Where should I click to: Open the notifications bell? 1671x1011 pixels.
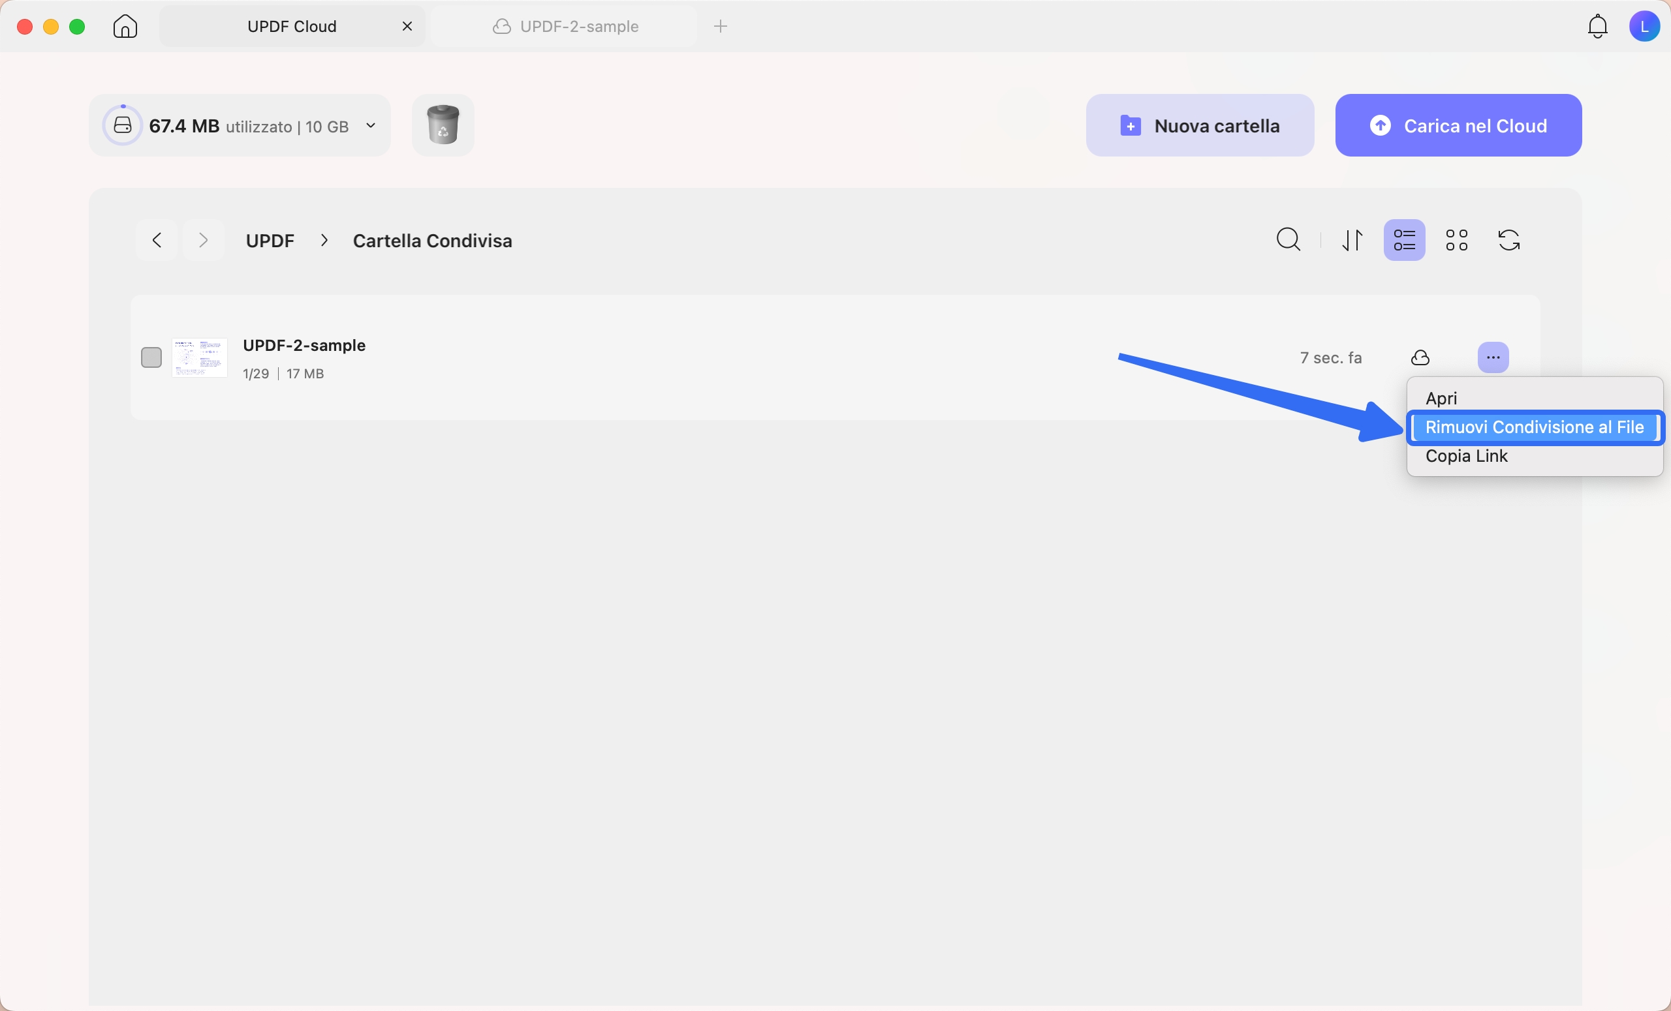point(1598,27)
